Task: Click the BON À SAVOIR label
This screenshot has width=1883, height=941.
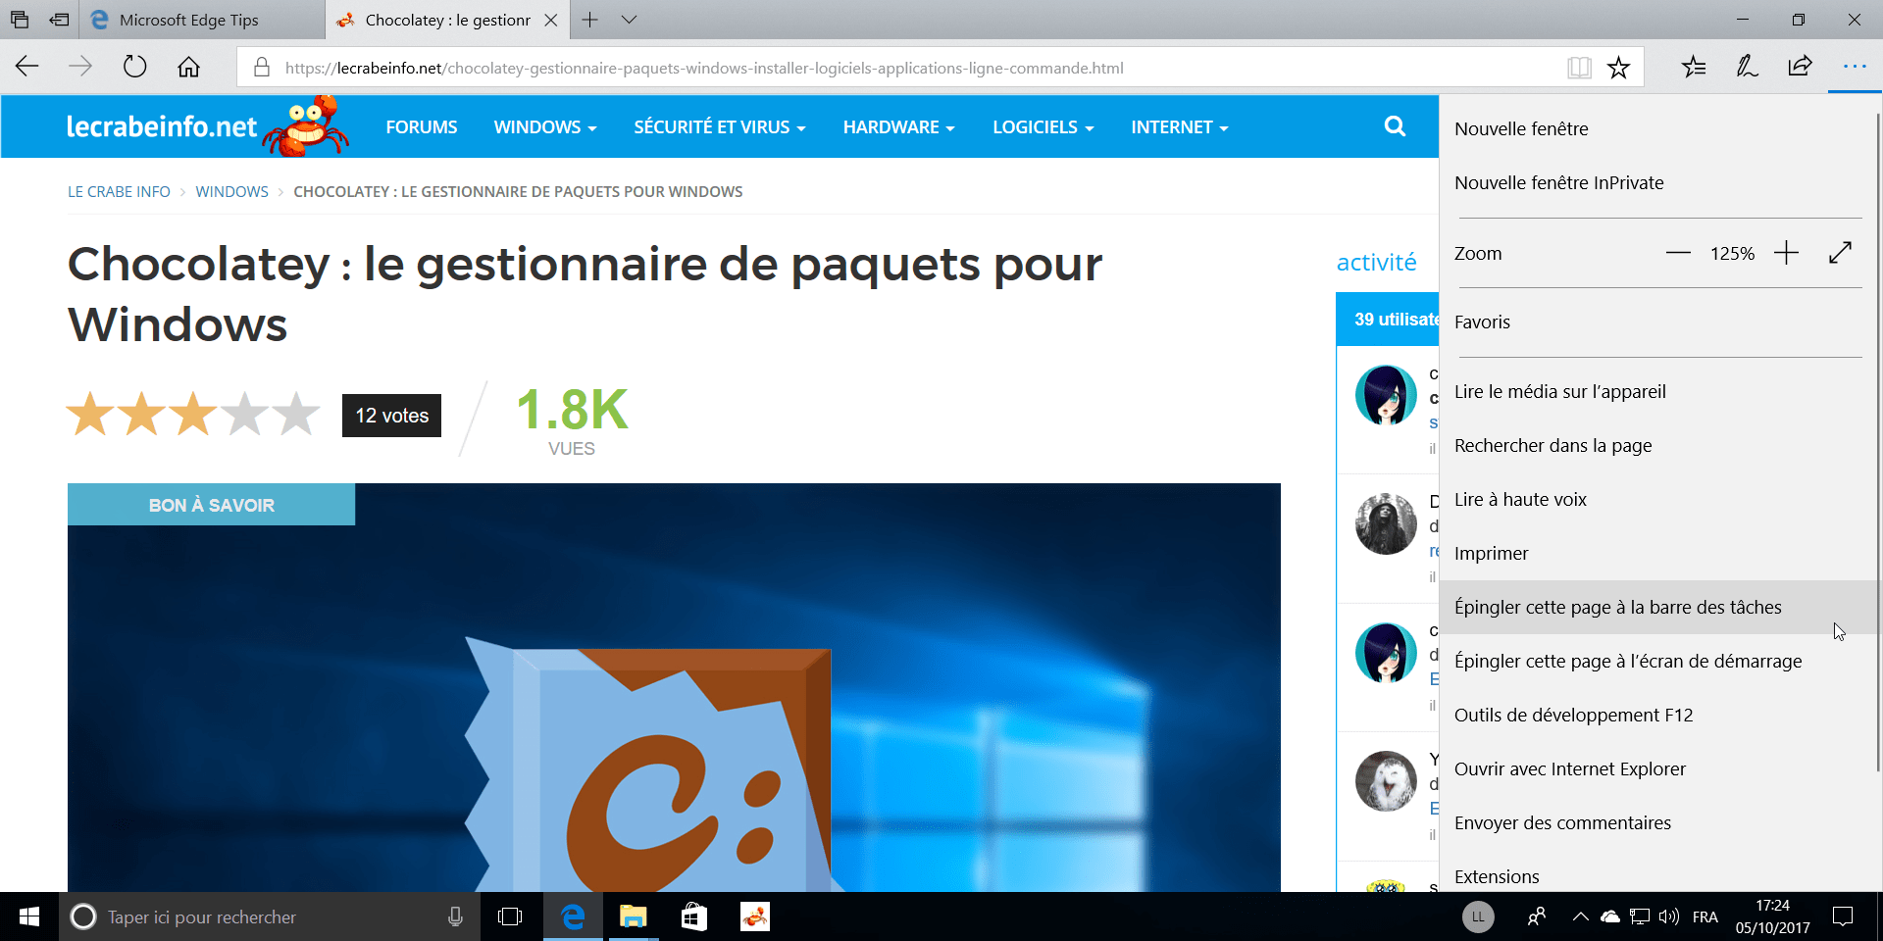Action: tap(211, 505)
